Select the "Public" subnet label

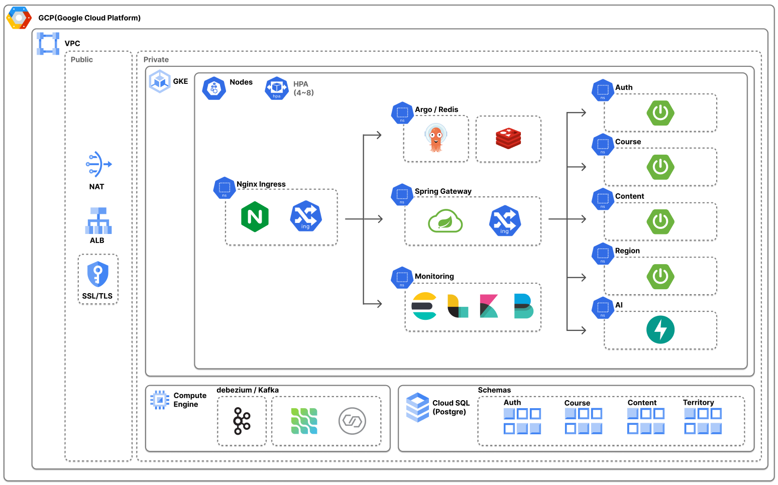[x=82, y=60]
